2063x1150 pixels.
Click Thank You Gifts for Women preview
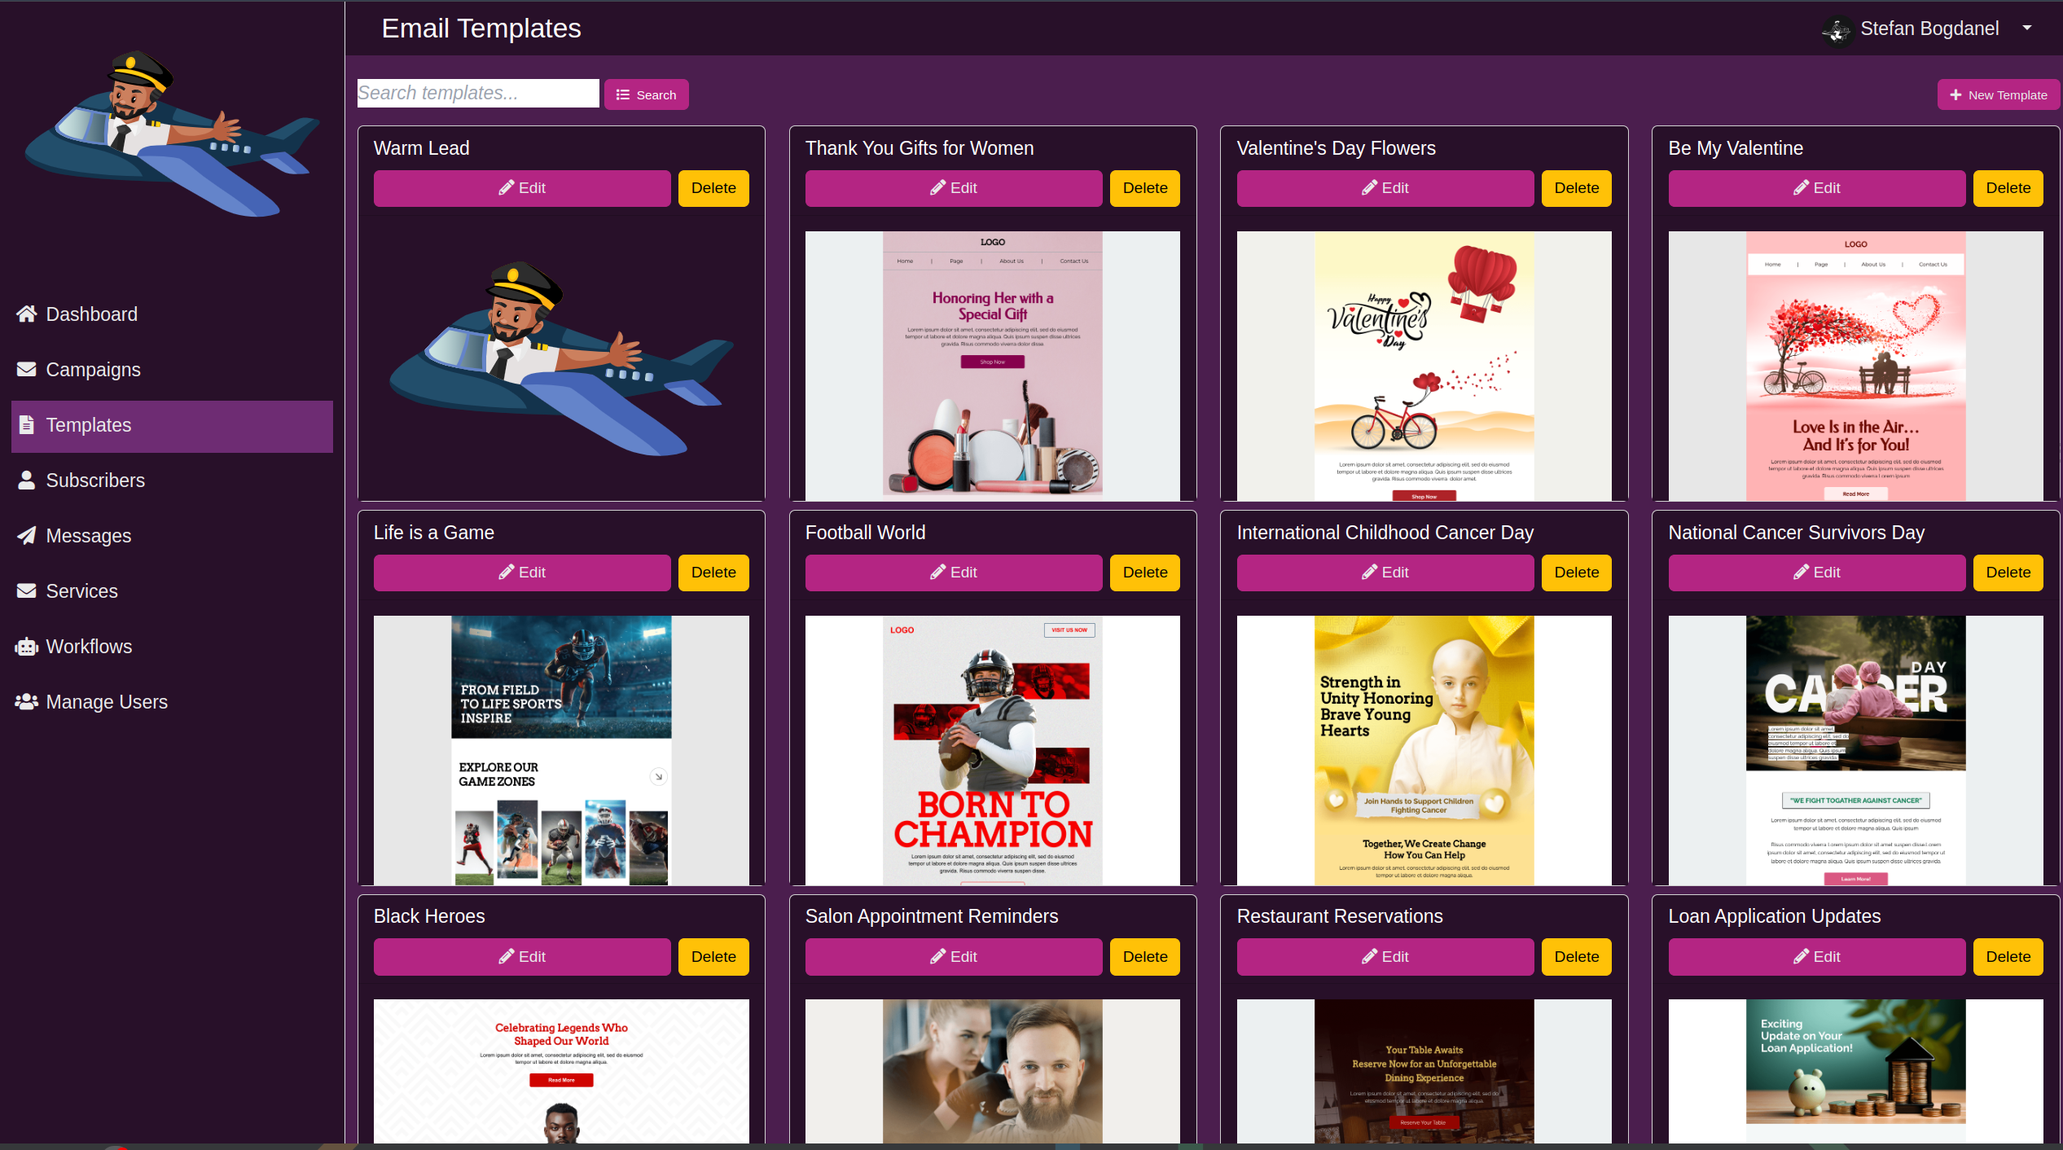click(993, 366)
